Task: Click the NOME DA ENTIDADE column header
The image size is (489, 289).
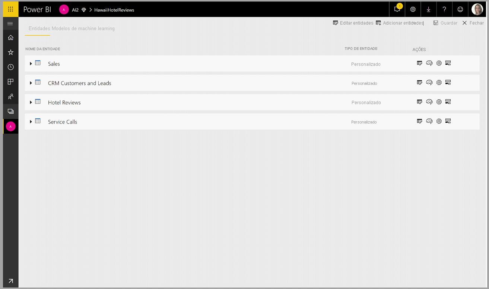Action: pos(43,49)
